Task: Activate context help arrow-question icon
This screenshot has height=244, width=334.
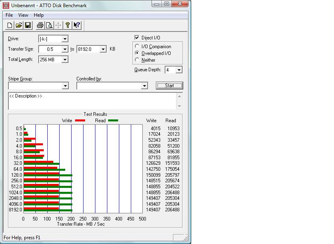Action: click(x=77, y=25)
